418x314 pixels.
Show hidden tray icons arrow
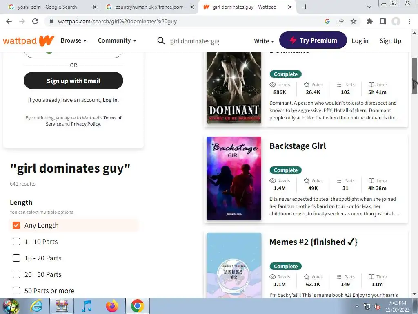click(x=357, y=307)
